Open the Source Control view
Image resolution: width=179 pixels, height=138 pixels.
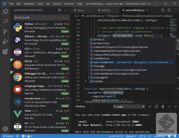(x=5, y=32)
